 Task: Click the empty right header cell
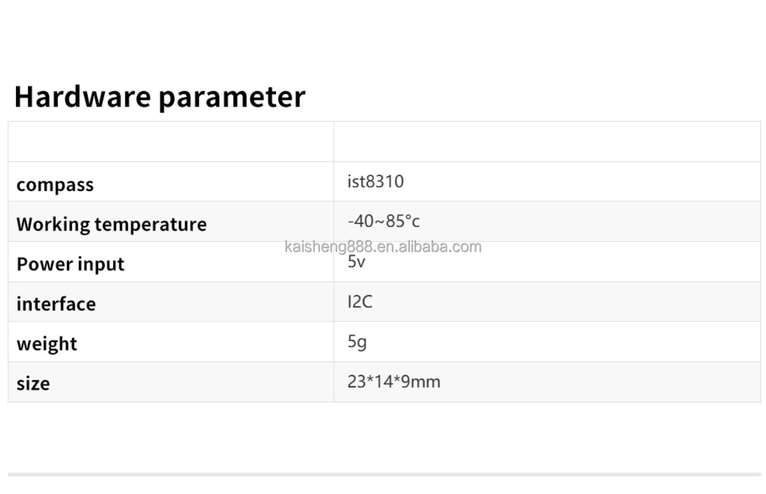tap(547, 142)
